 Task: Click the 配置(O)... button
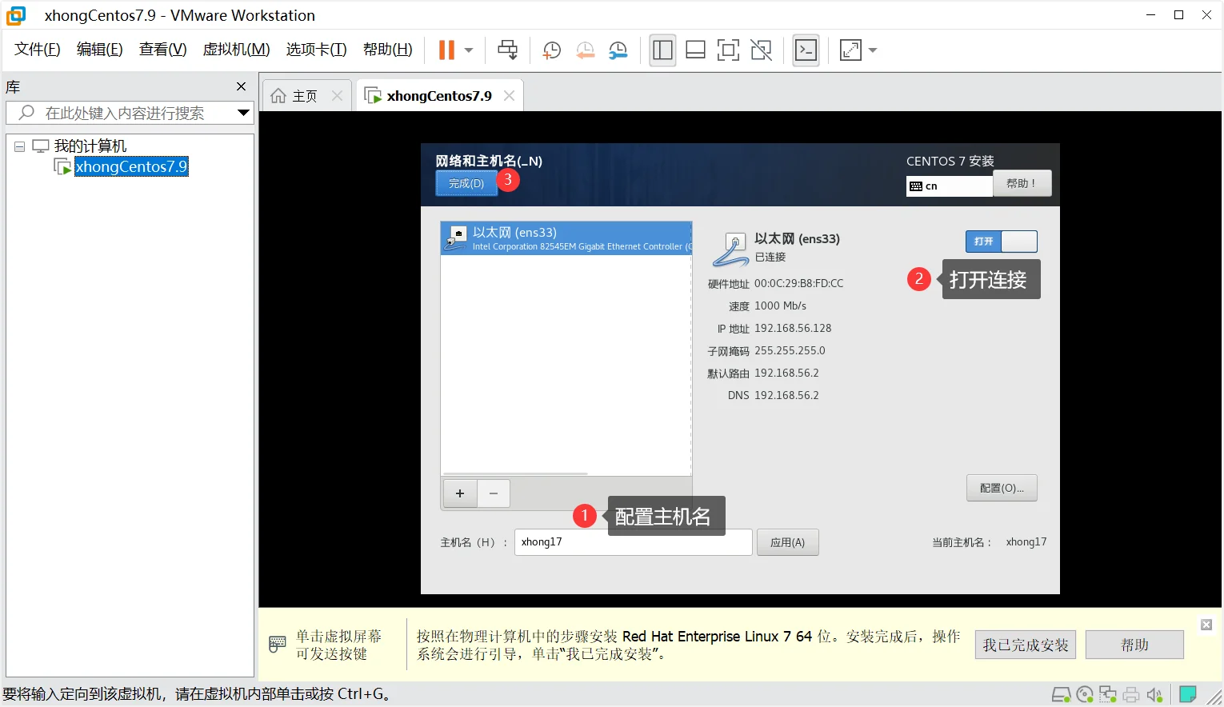[x=1002, y=488]
